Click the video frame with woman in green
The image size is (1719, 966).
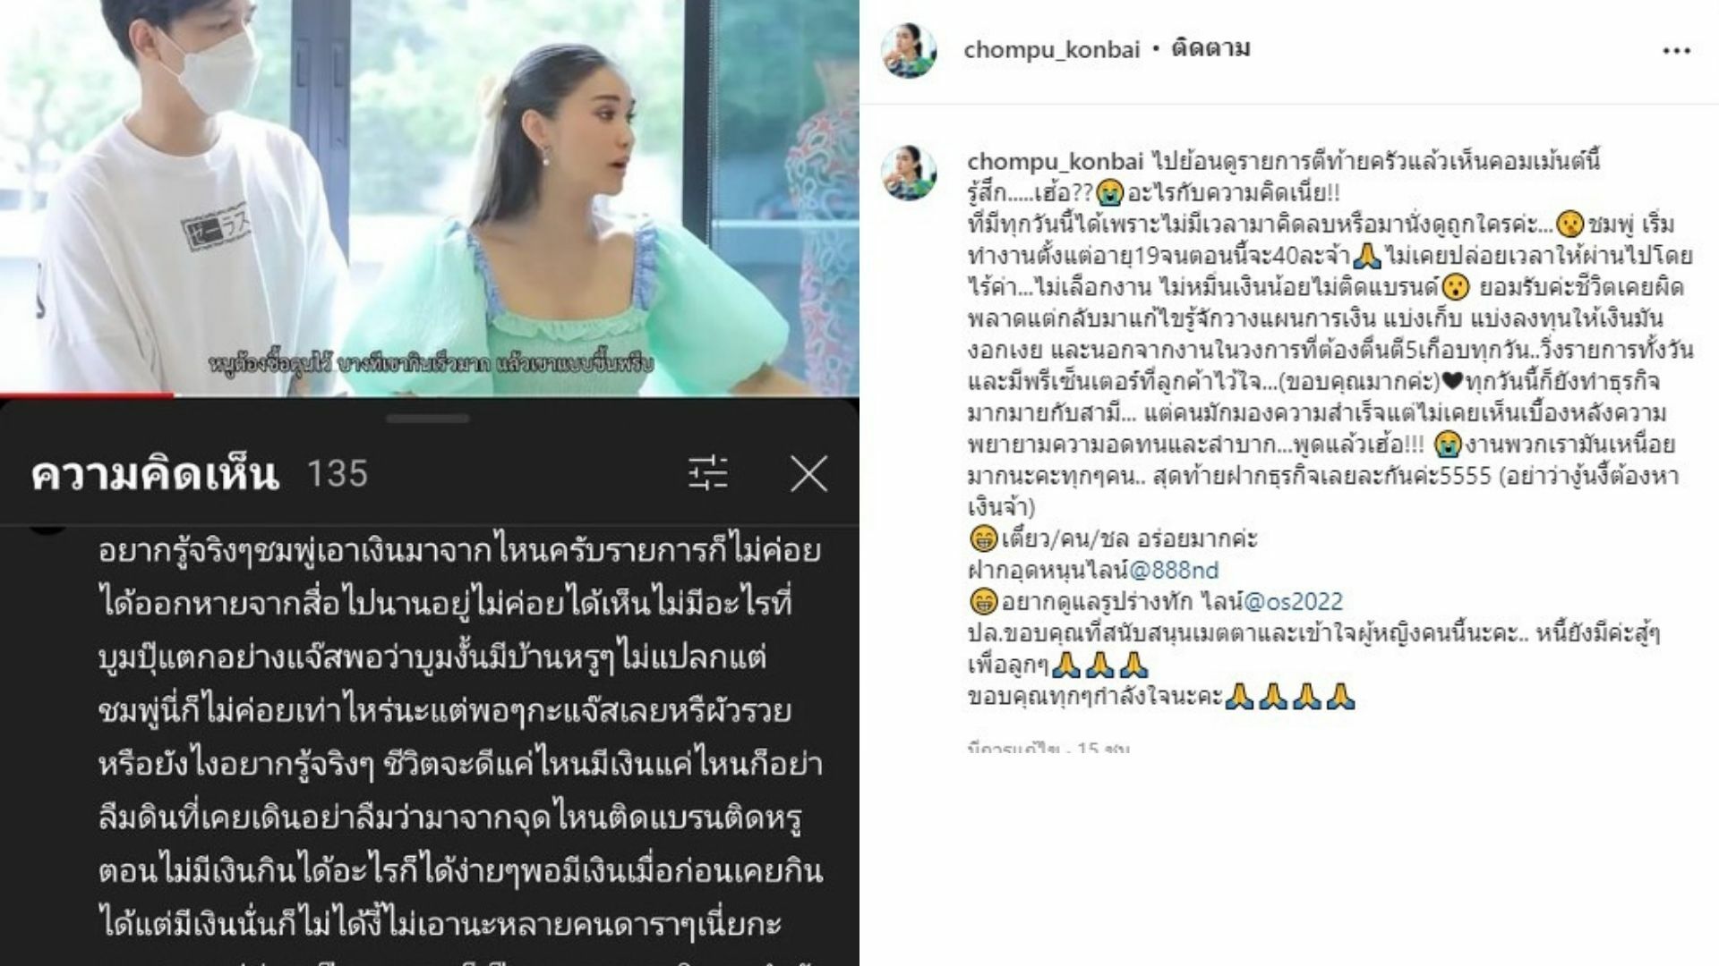pyautogui.click(x=430, y=195)
